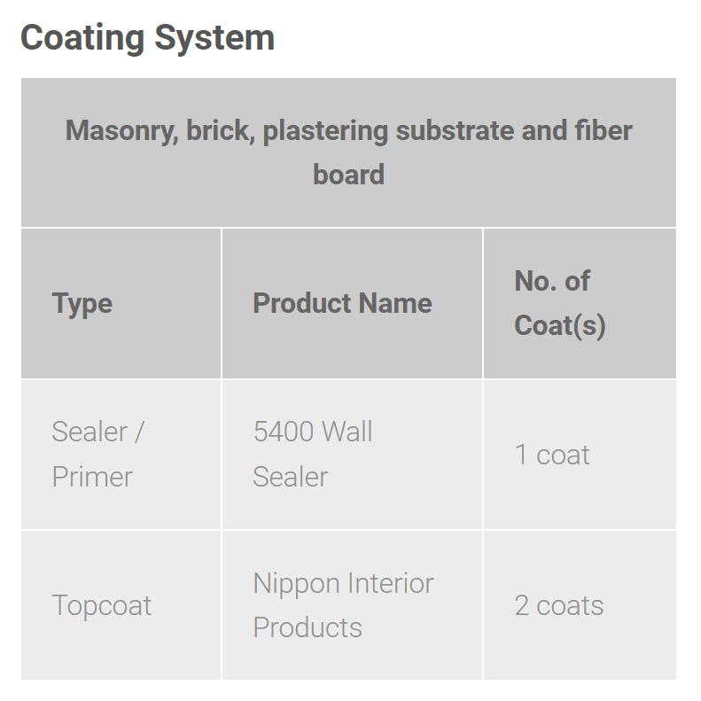Viewport: 701px width, 701px height.
Task: Click the 2 coats cell
Action: coord(558,605)
